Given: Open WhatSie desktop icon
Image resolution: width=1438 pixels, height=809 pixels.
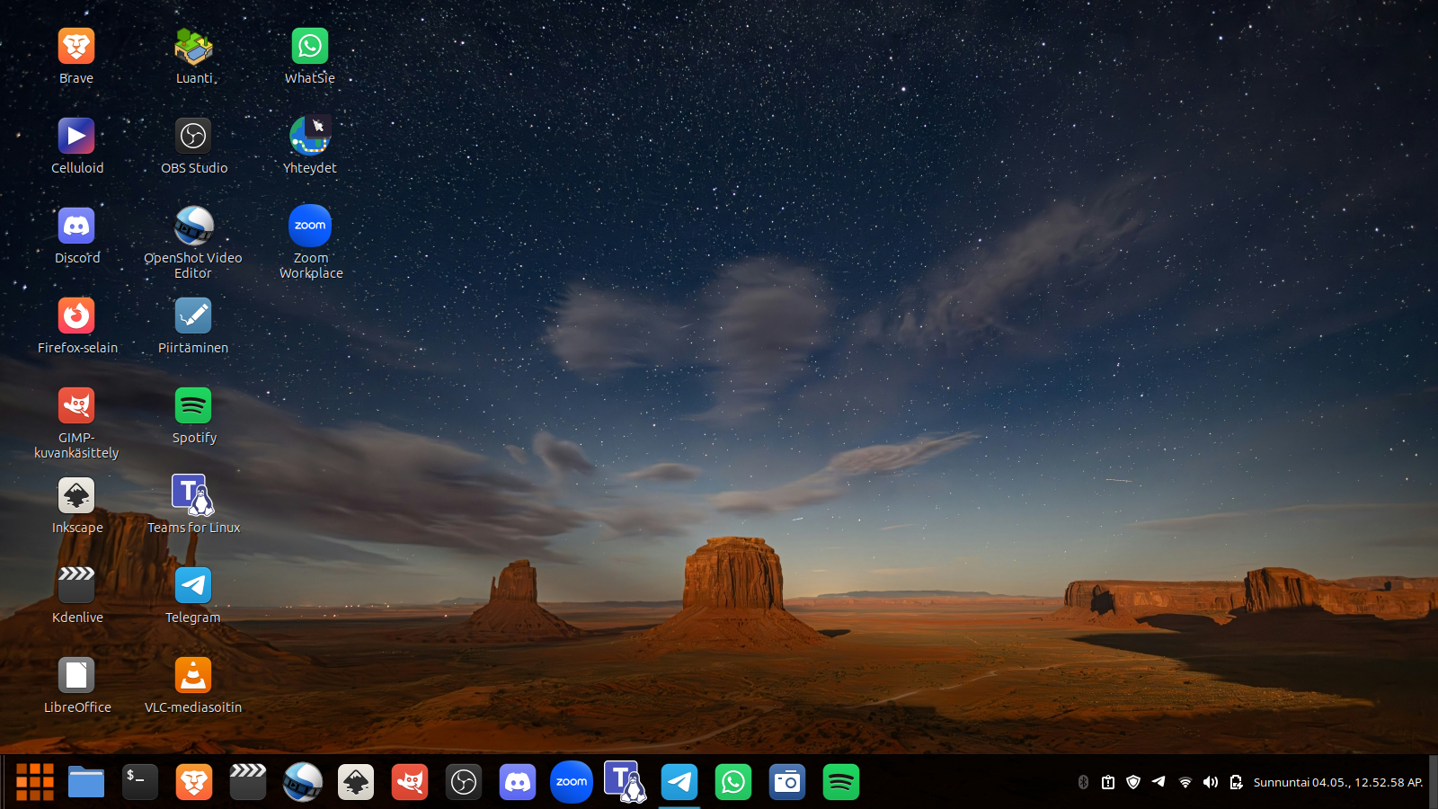Looking at the screenshot, I should [x=310, y=47].
